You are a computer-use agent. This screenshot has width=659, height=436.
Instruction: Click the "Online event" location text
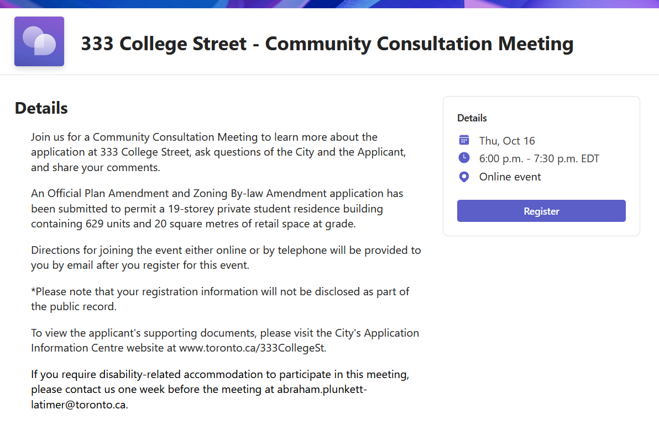[510, 177]
